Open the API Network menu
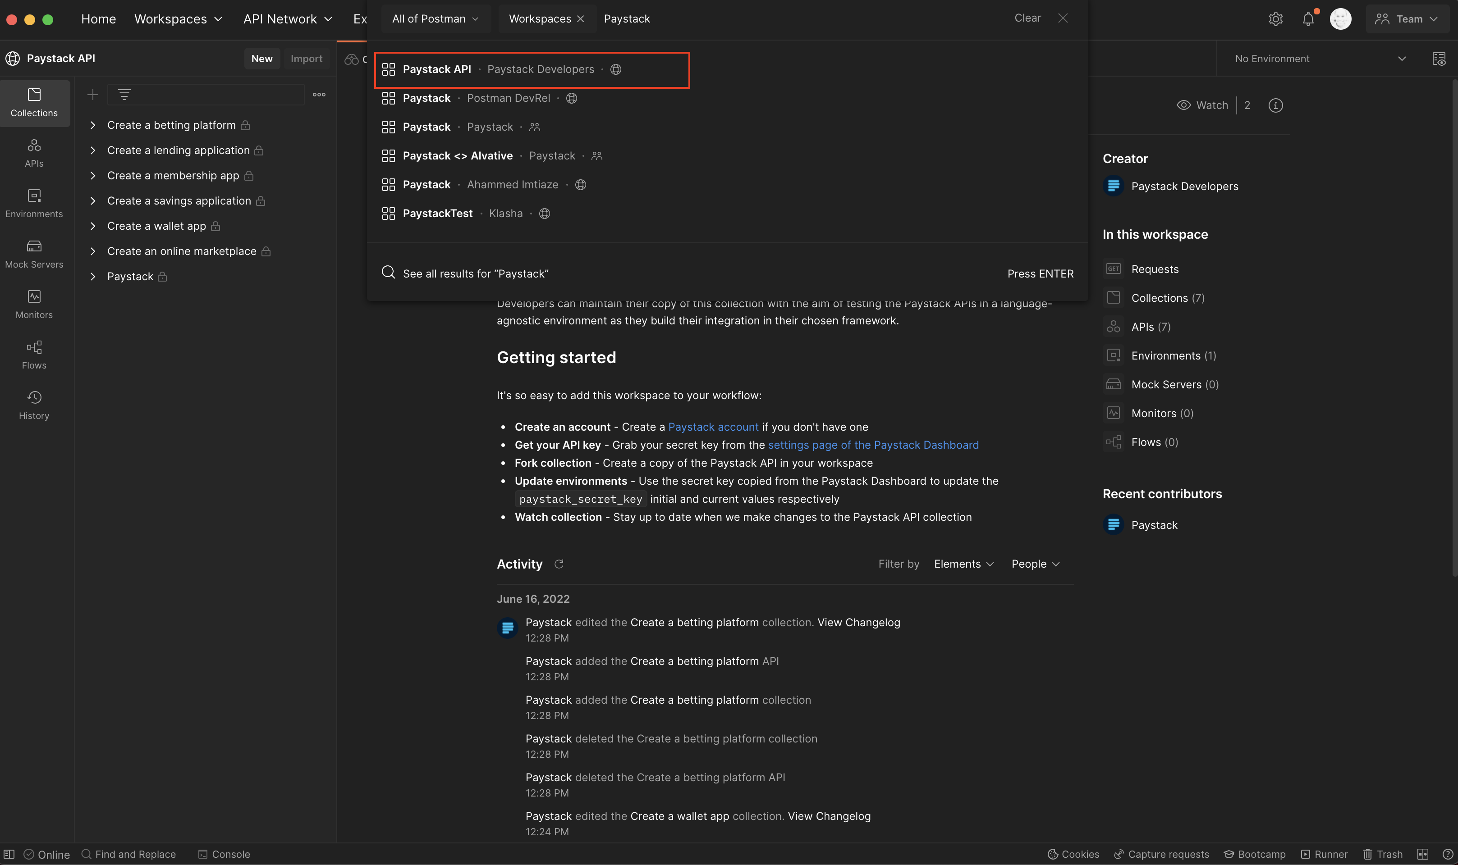 [x=288, y=18]
